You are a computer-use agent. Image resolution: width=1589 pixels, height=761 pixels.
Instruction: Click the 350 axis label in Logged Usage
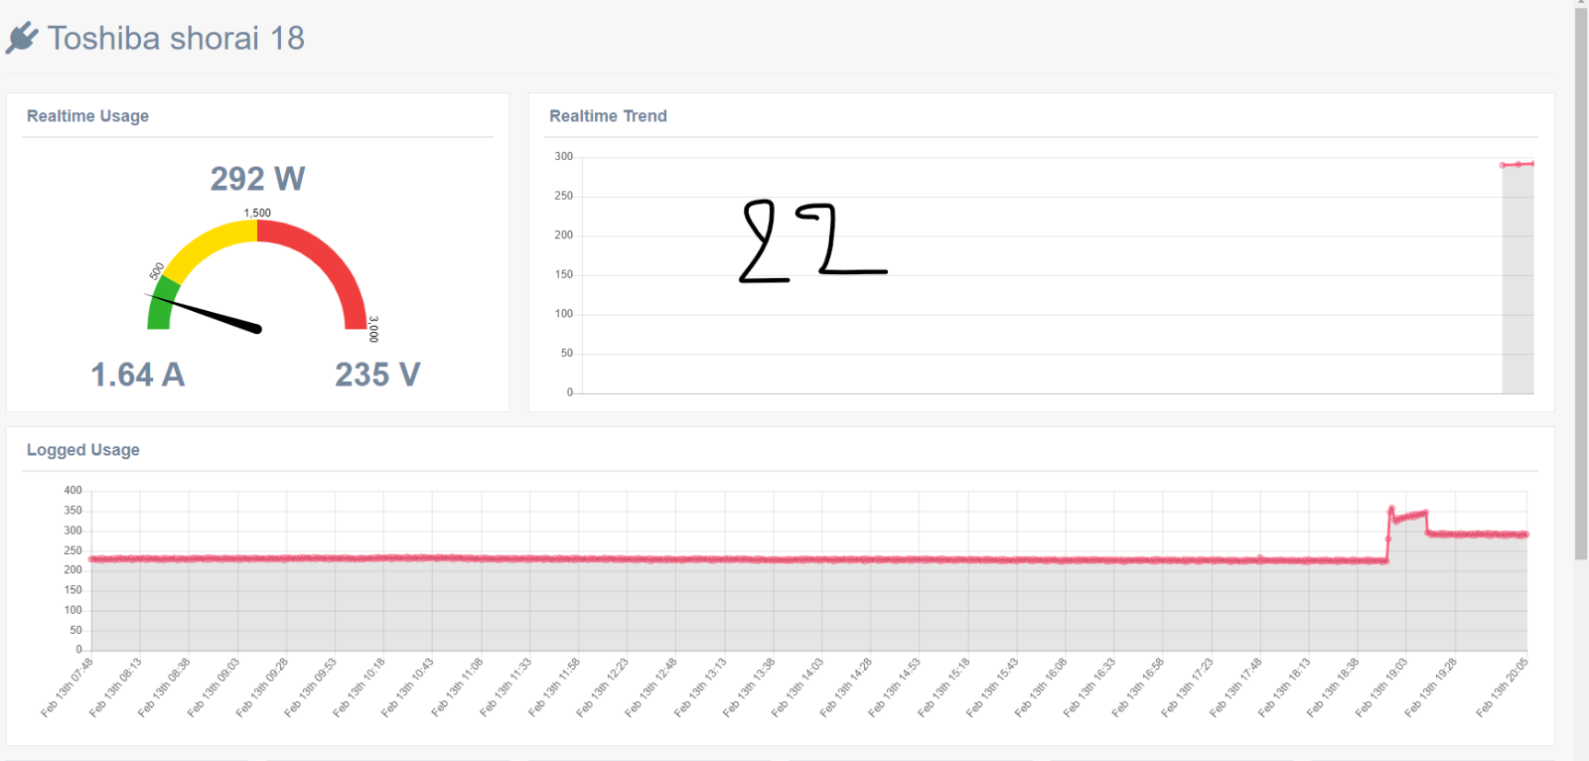[x=72, y=511]
